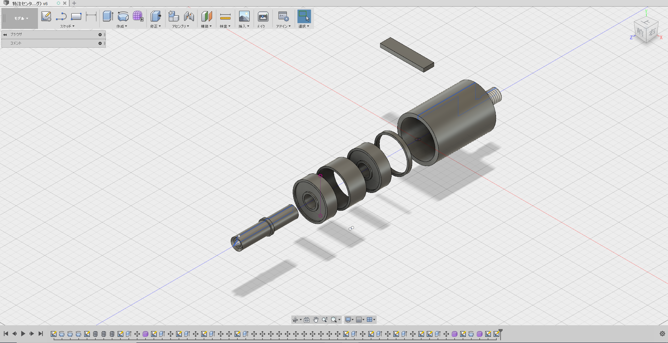Open the メイク menu label
The image size is (668, 343).
(x=261, y=26)
